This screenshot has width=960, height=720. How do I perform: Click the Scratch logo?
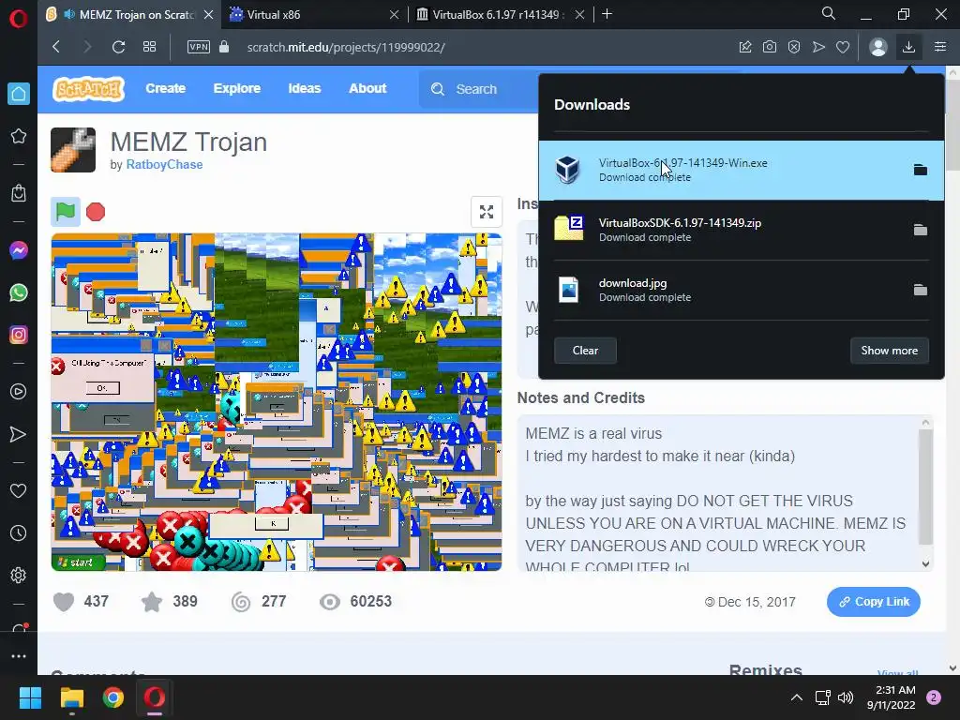[x=89, y=89]
